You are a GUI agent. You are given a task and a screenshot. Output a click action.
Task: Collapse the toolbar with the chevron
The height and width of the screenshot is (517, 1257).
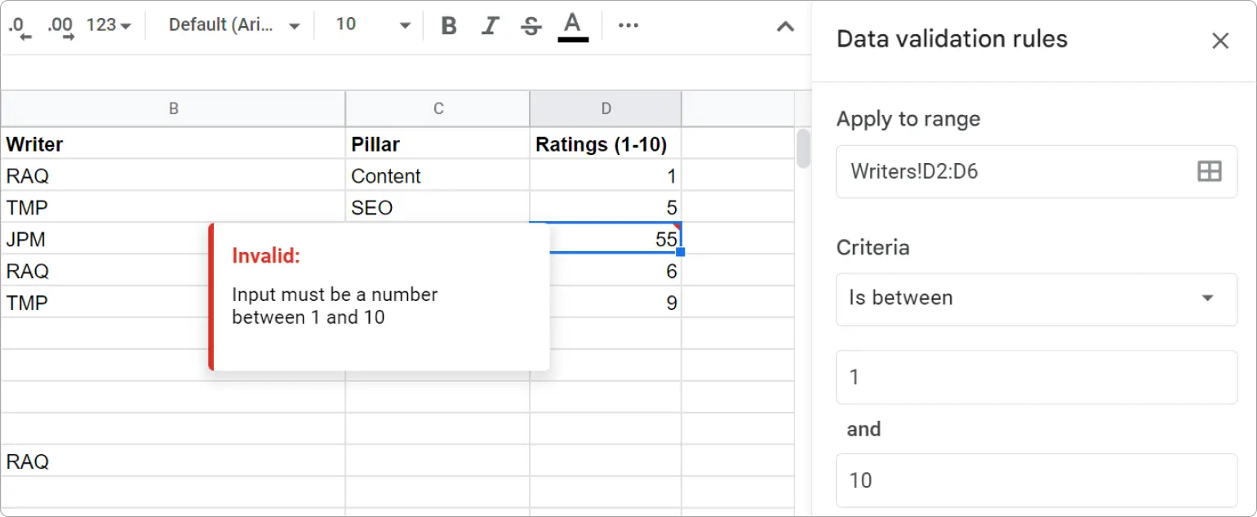click(784, 27)
